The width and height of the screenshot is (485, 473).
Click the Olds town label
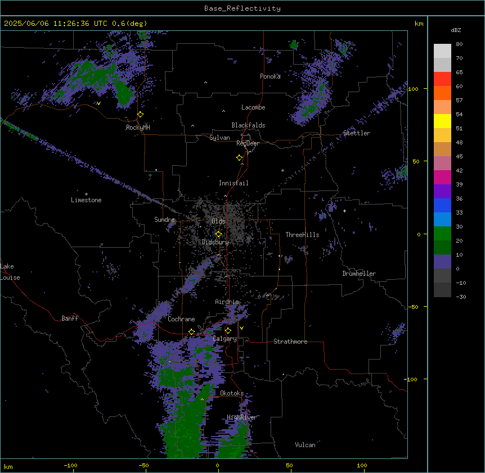click(218, 221)
